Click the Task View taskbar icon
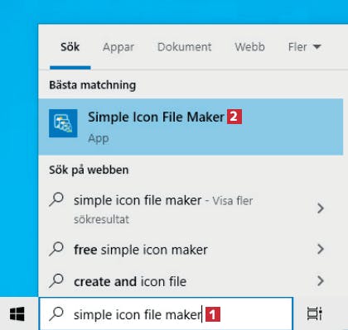This screenshot has width=348, height=330. point(314,313)
